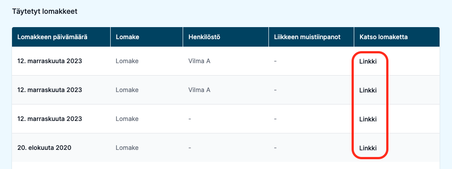Click the Liikkeen muistiinpanot column header
This screenshot has height=169, width=452.
click(x=307, y=37)
